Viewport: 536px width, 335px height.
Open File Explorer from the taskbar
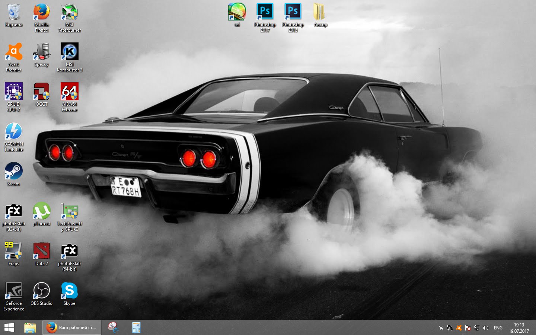pos(30,328)
